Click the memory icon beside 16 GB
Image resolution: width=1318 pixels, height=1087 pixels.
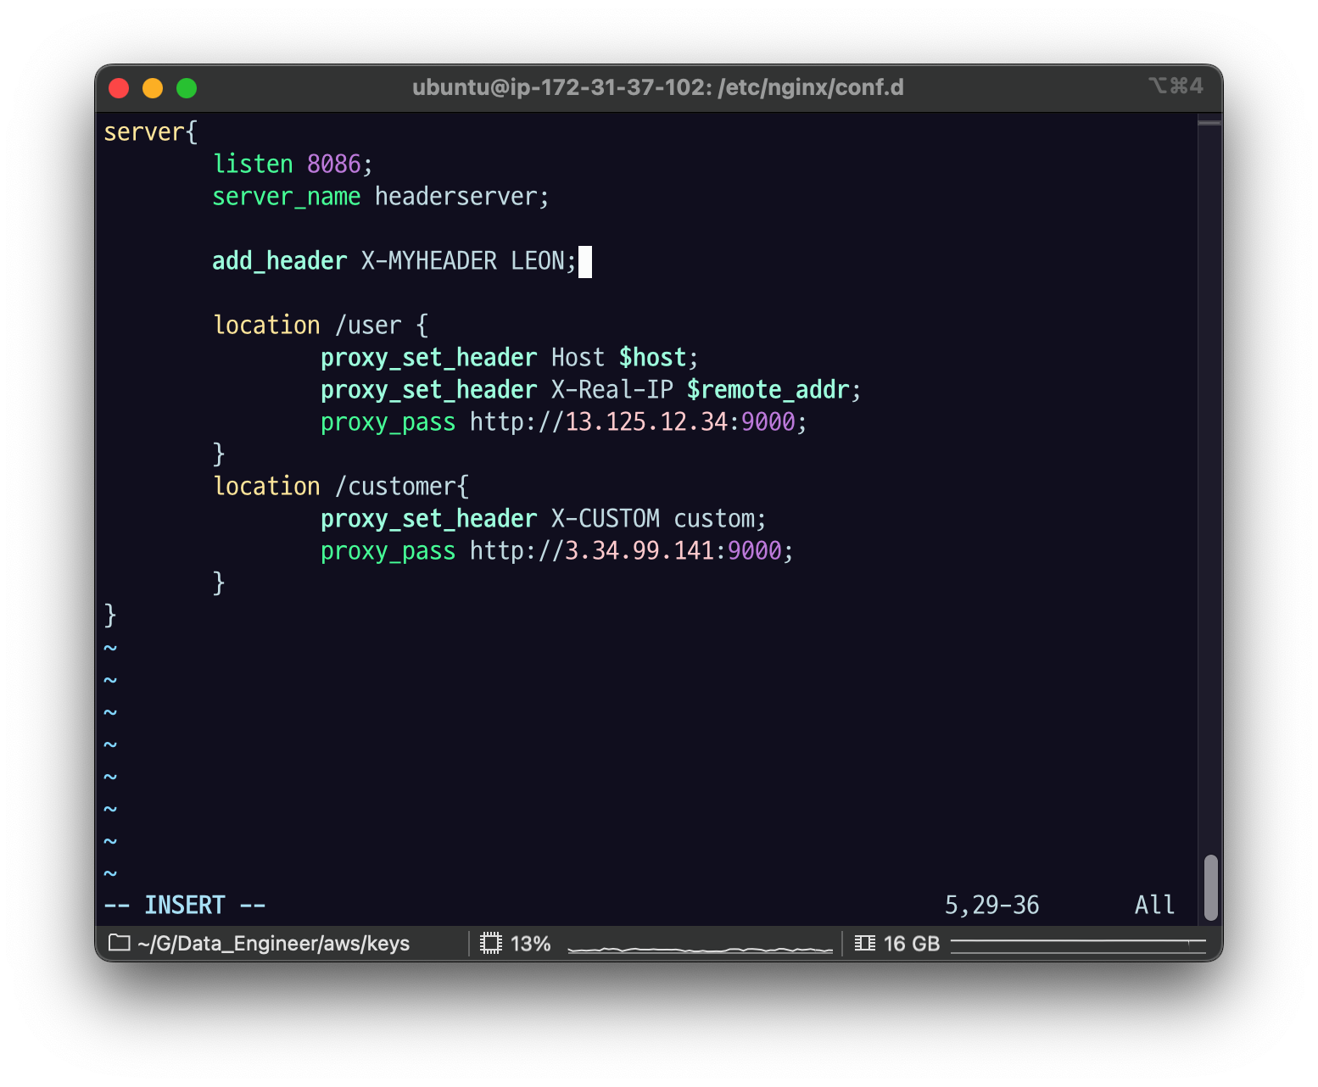(865, 943)
